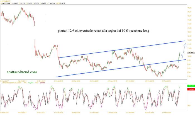Click the volume value 3,3693 M
195x115 pixels.
click(52, 3)
